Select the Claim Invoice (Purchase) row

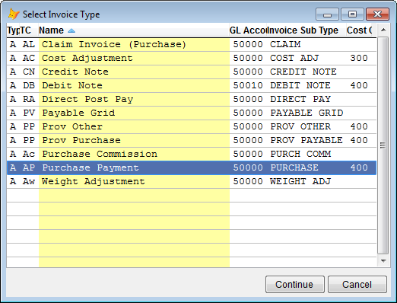click(x=192, y=45)
